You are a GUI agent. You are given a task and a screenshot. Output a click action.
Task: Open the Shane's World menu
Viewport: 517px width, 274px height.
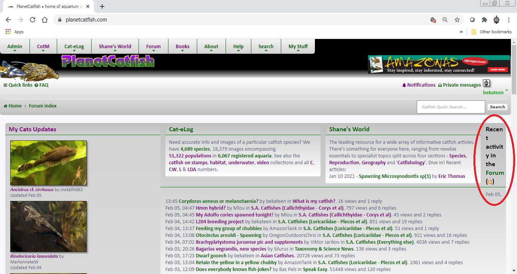[x=115, y=47]
